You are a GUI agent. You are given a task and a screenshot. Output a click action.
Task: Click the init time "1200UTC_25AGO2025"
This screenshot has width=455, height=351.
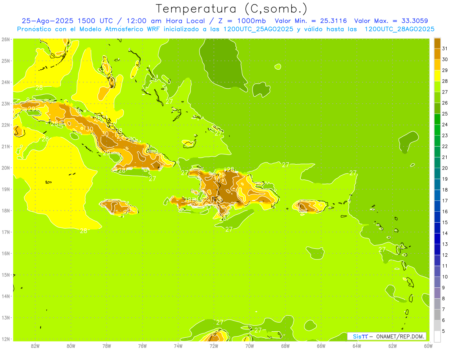point(258,29)
